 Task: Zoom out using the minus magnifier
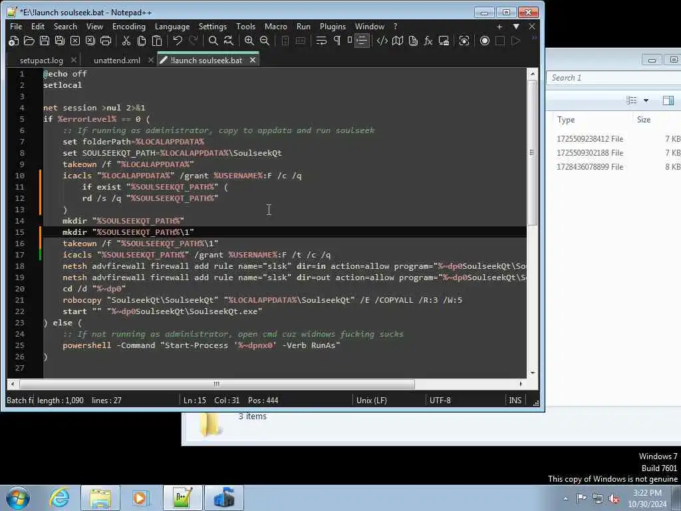click(x=265, y=41)
